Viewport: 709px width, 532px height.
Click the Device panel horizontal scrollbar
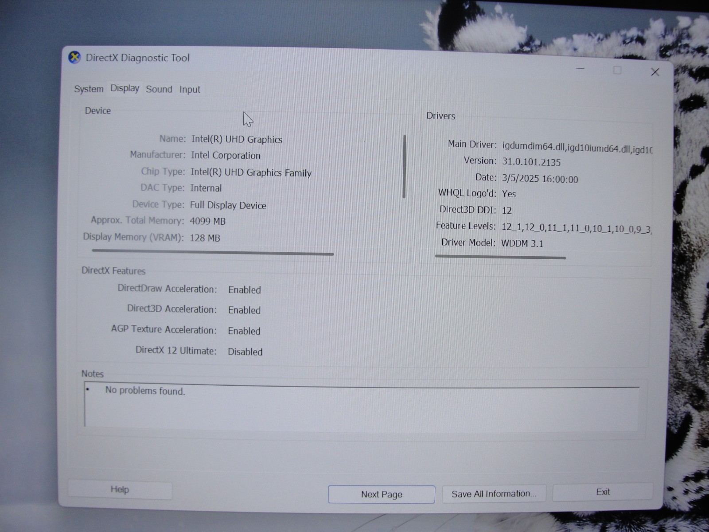click(213, 252)
